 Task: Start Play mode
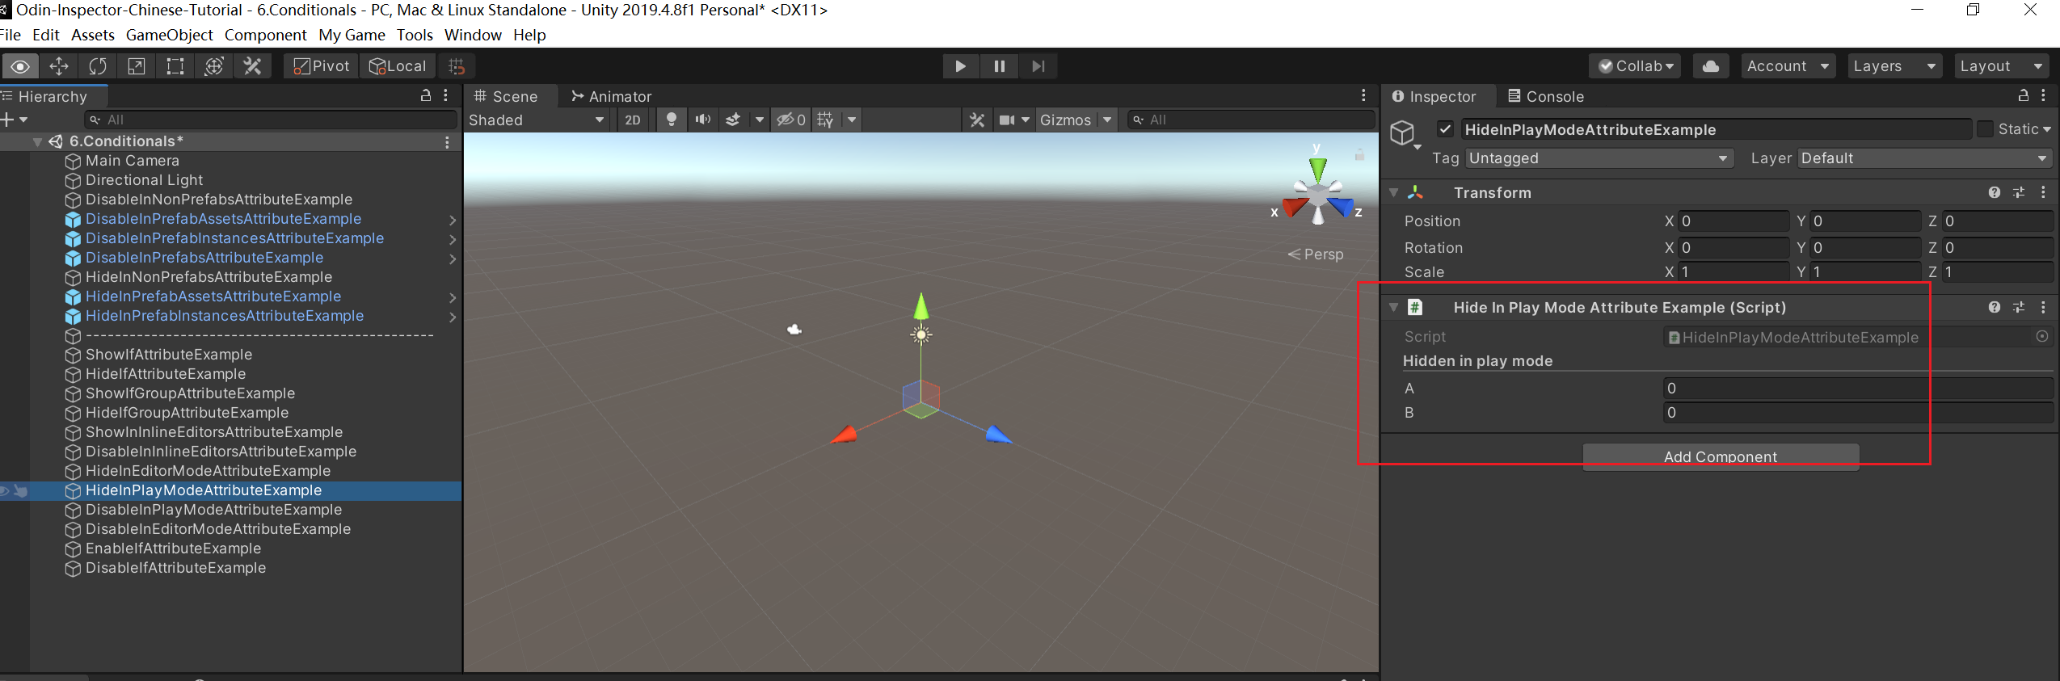960,66
